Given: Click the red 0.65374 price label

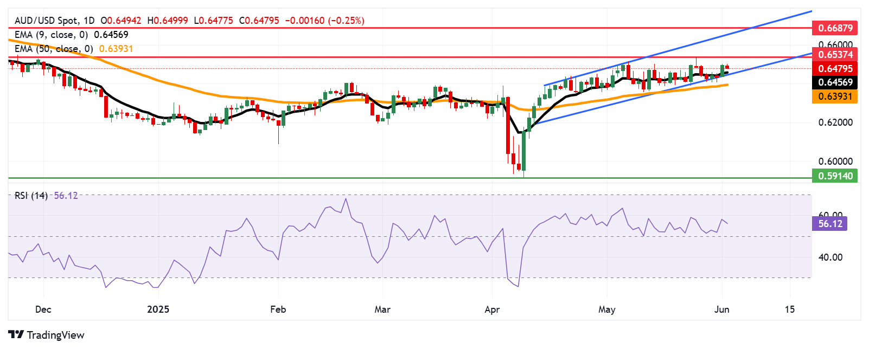Looking at the screenshot, I should click(835, 54).
